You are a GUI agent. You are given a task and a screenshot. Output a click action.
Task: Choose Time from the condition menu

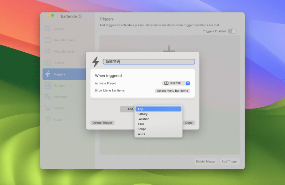(158, 124)
